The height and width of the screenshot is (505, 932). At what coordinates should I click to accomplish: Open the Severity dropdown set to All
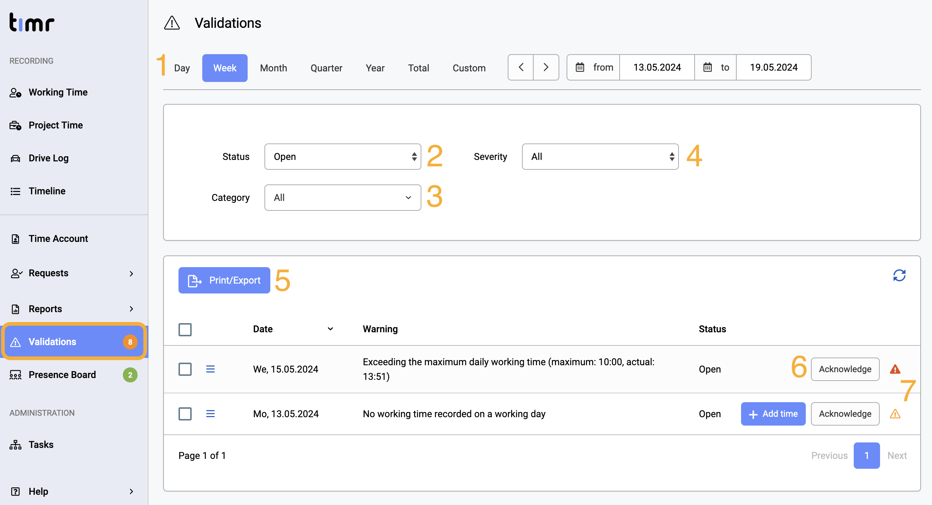(600, 157)
